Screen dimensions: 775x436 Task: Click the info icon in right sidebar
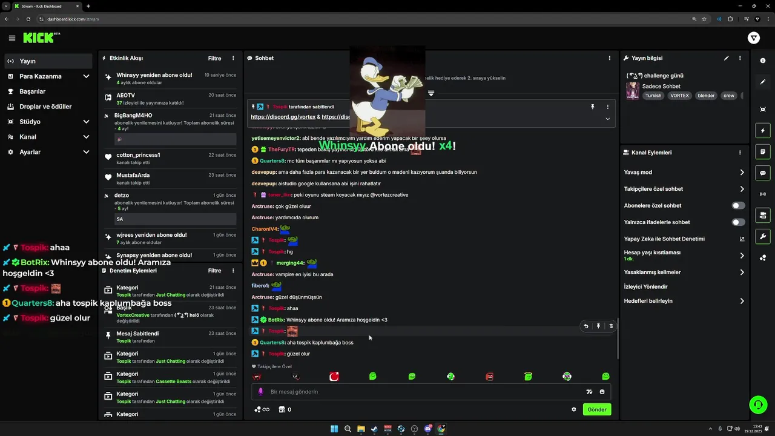point(763,61)
